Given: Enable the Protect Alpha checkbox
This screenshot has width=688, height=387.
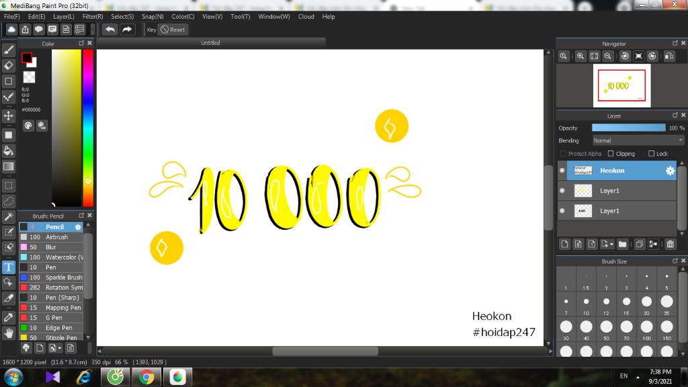Looking at the screenshot, I should 563,154.
